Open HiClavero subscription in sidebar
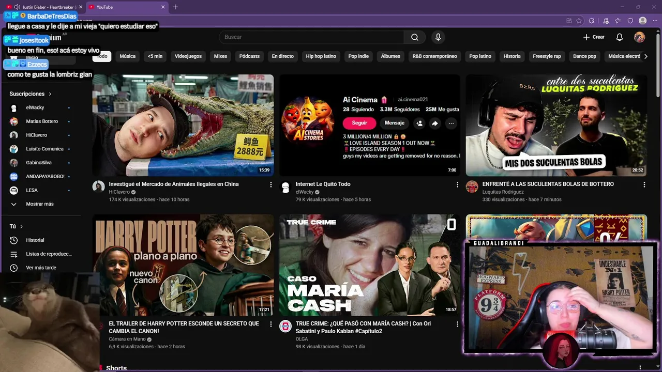 tap(40, 135)
